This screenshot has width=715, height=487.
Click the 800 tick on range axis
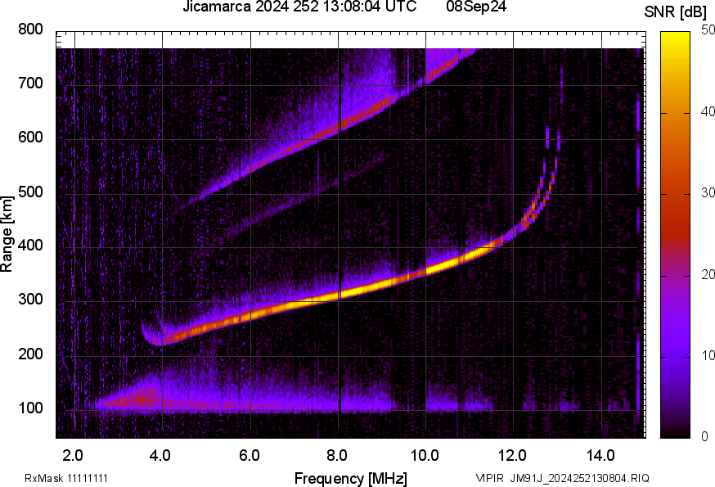point(29,30)
